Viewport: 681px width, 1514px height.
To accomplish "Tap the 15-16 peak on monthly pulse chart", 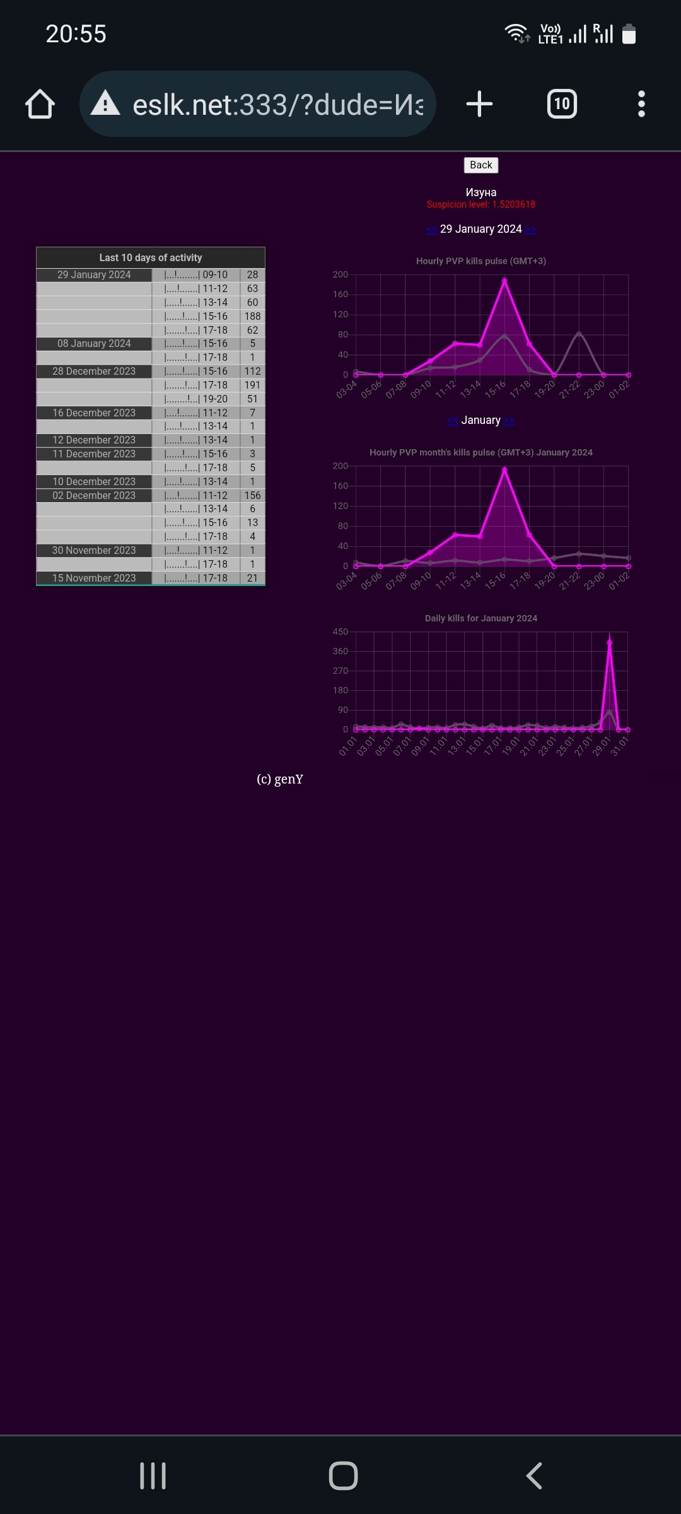I will (x=504, y=470).
